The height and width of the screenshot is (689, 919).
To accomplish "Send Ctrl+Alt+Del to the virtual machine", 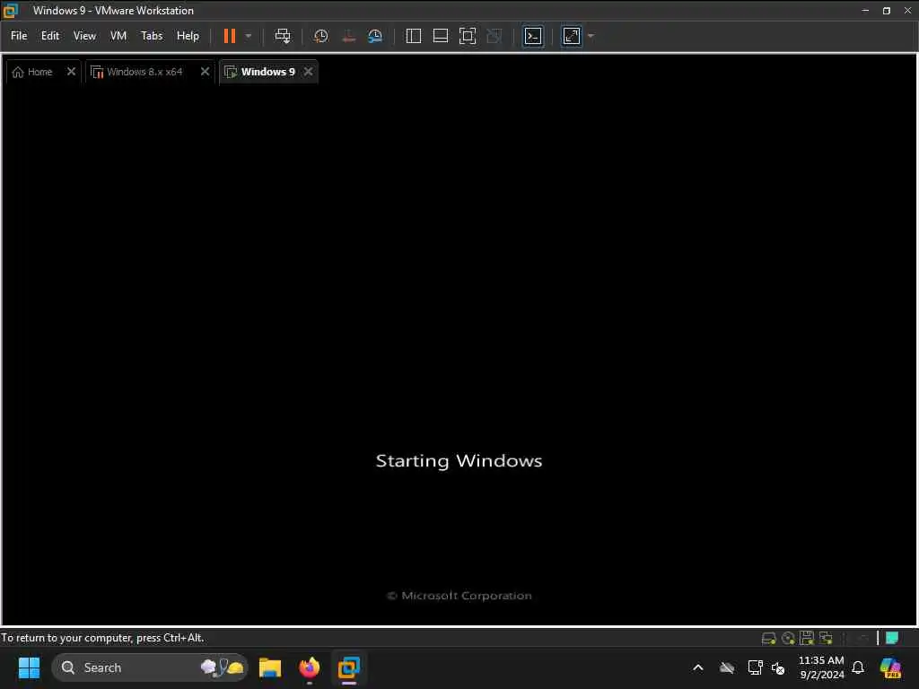I will tap(283, 36).
